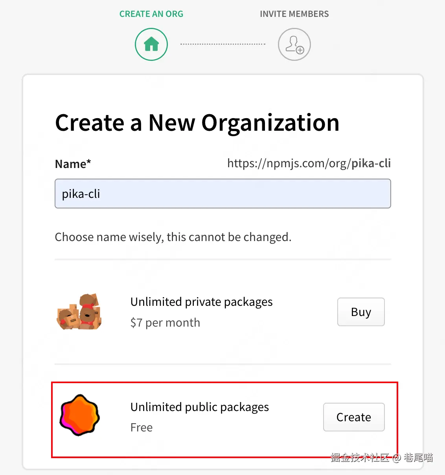This screenshot has height=475, width=445.
Task: Click the green home step icon
Action: pyautogui.click(x=151, y=44)
